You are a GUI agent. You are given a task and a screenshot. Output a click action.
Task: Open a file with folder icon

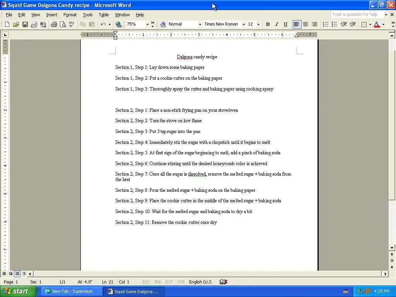click(x=16, y=24)
